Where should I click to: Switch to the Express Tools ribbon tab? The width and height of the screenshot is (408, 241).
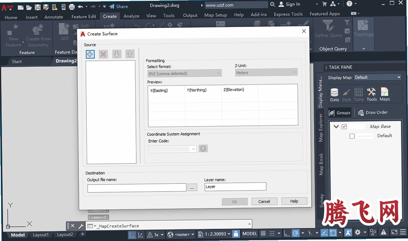coord(288,14)
